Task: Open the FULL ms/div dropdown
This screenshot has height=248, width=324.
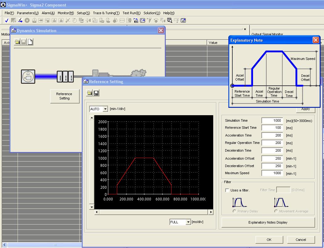Action: (x=188, y=222)
